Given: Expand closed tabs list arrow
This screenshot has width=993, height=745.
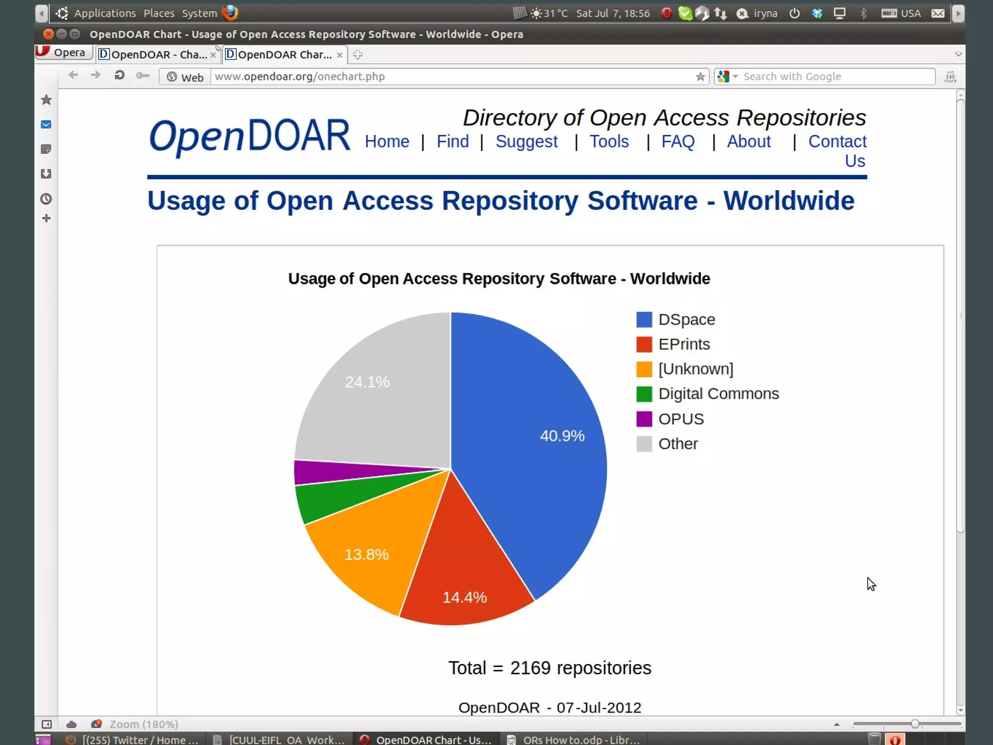Looking at the screenshot, I should (x=958, y=54).
